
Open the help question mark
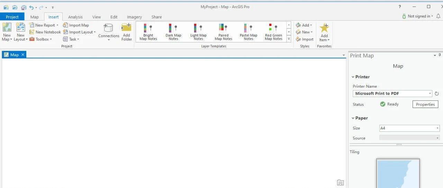point(400,7)
